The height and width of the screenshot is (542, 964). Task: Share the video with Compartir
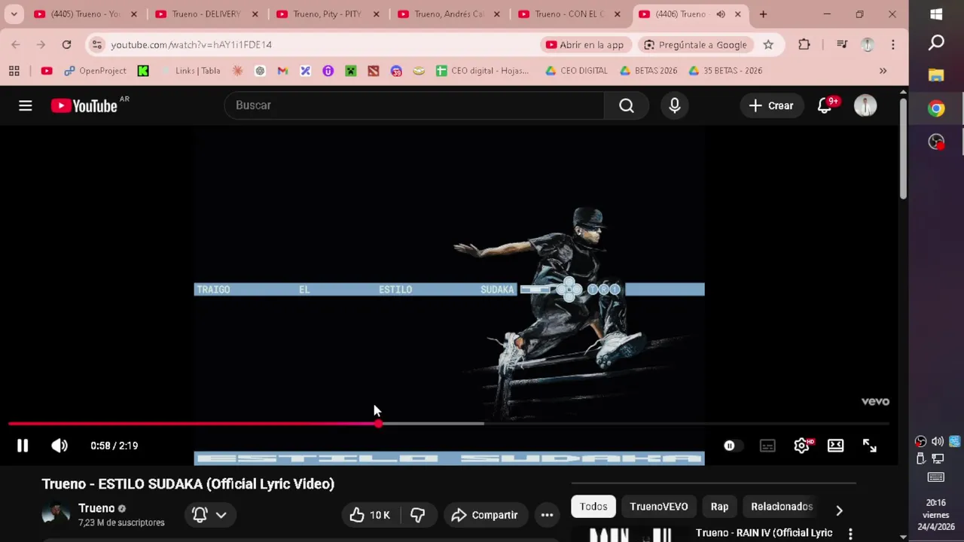[x=485, y=515]
